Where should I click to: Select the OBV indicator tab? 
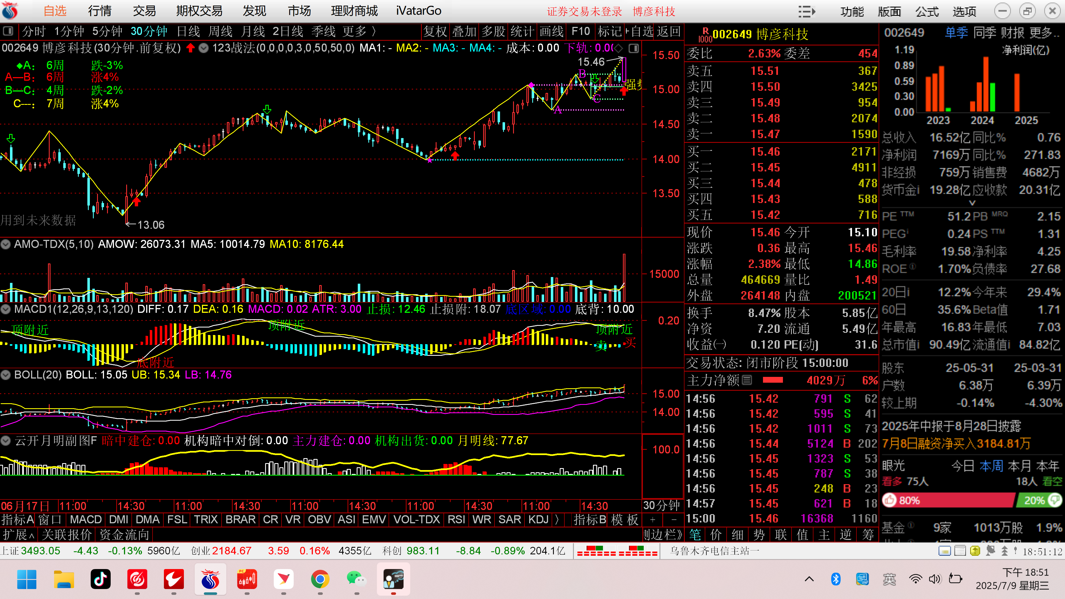(319, 520)
